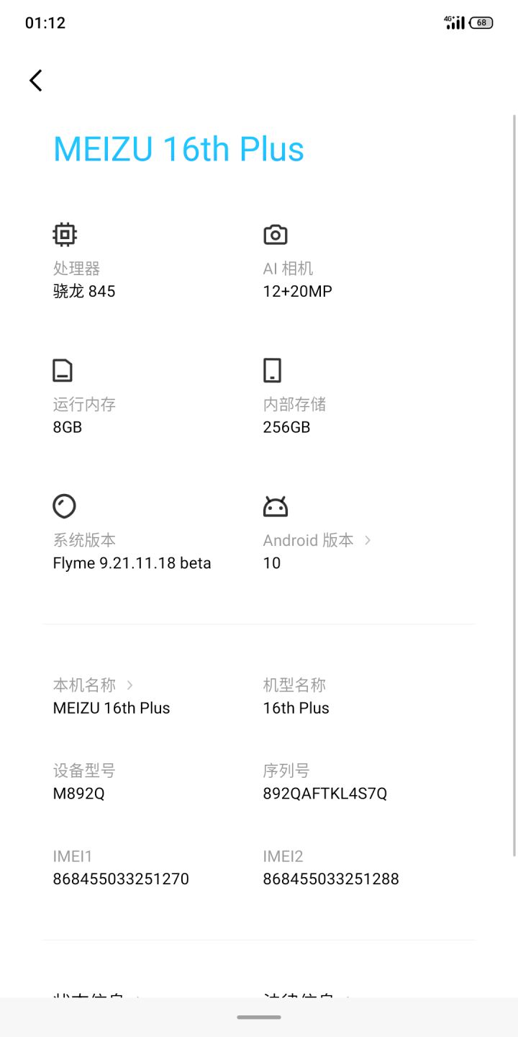Tap the back arrow icon
The image size is (518, 1037).
click(36, 80)
